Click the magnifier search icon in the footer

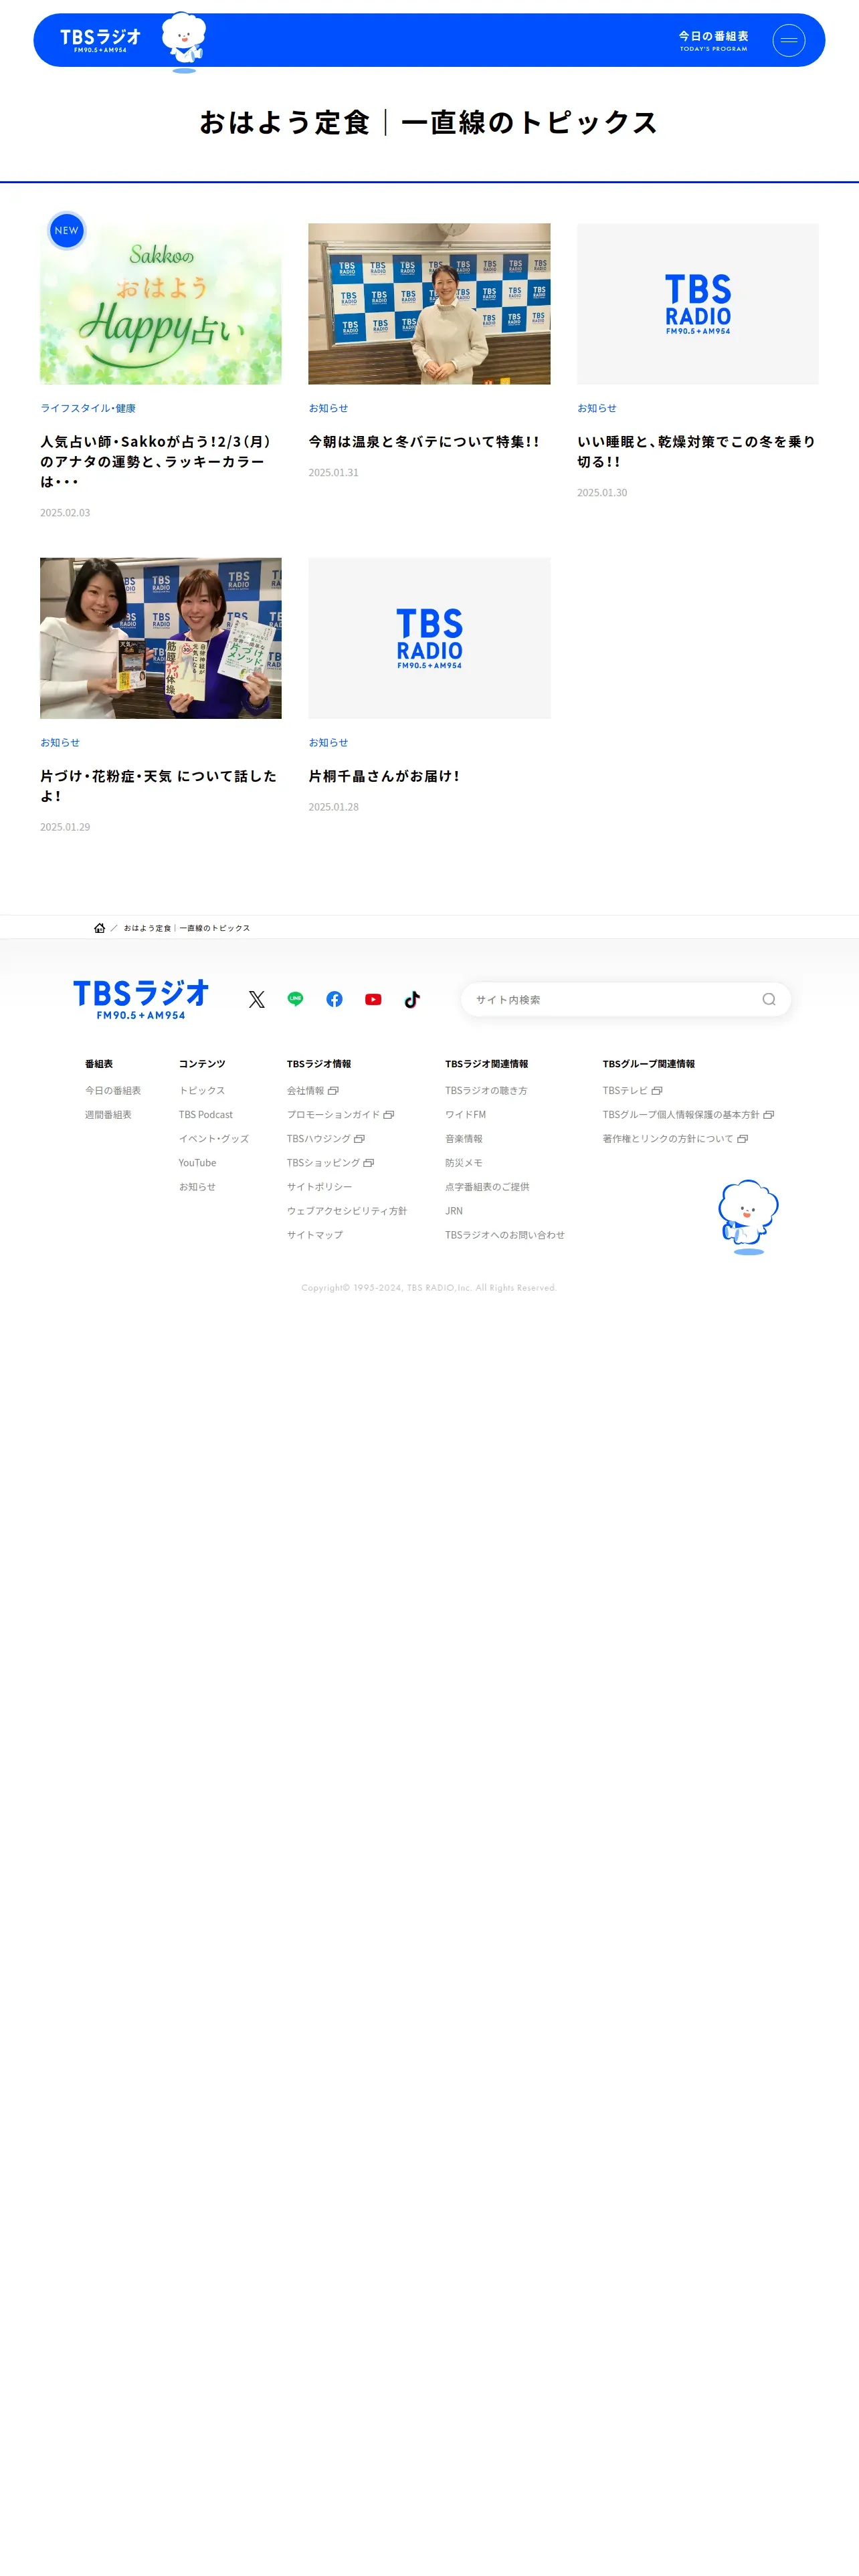tap(769, 999)
